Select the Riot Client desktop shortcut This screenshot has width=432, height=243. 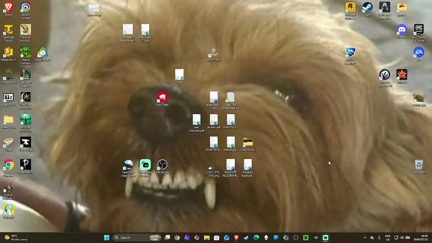point(162,100)
